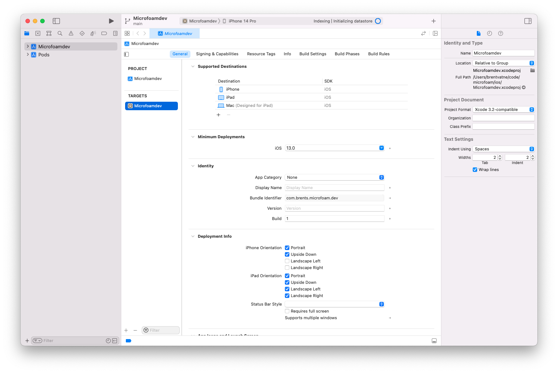Uncheck iPad Upside Down orientation

[287, 282]
